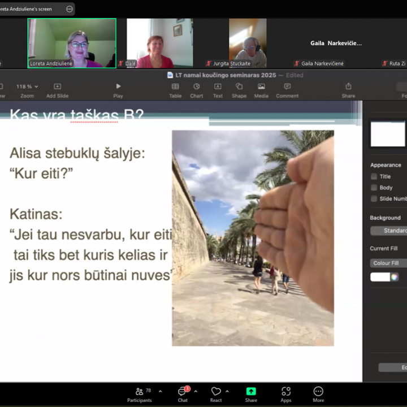Expand the arrow next to Chat
This screenshot has height=407, width=407.
coord(196,391)
